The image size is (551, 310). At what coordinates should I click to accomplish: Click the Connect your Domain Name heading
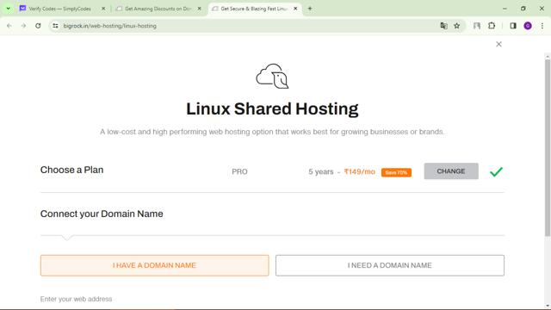(102, 214)
